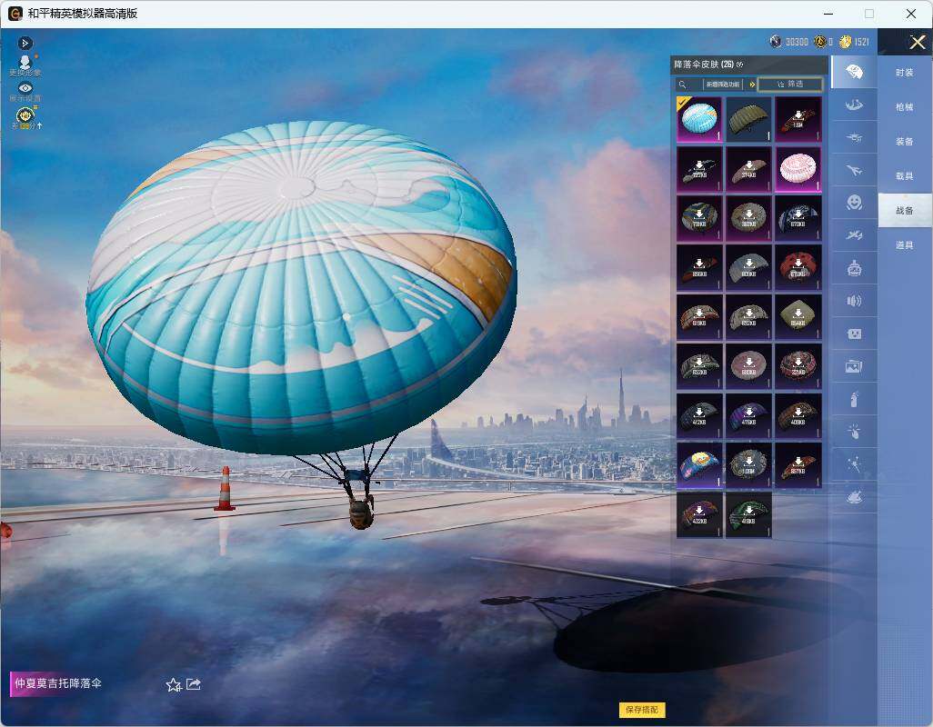Open the 道具 tab
This screenshot has width=933, height=727.
coord(905,245)
